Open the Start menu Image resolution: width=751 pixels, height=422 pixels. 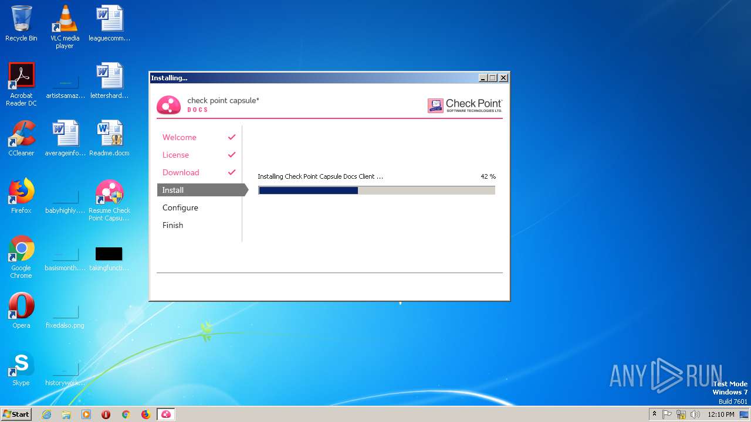click(x=16, y=414)
